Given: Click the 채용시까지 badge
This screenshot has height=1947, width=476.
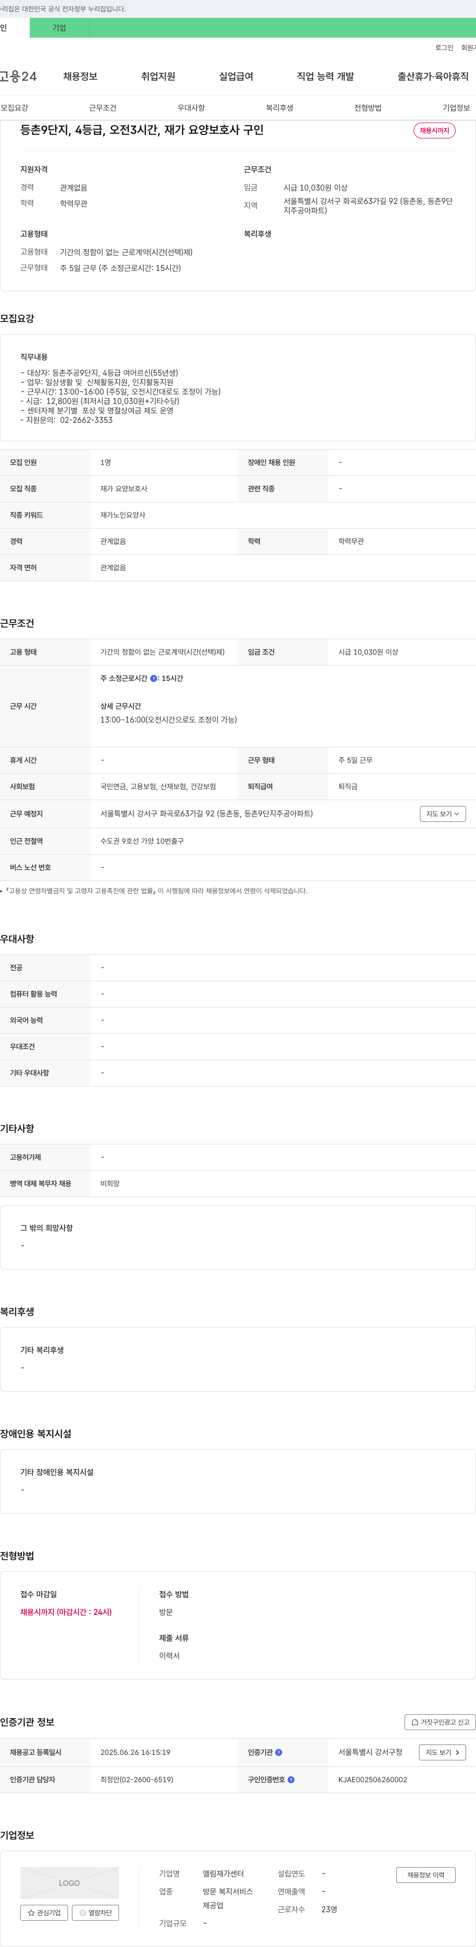Looking at the screenshot, I should (x=434, y=131).
